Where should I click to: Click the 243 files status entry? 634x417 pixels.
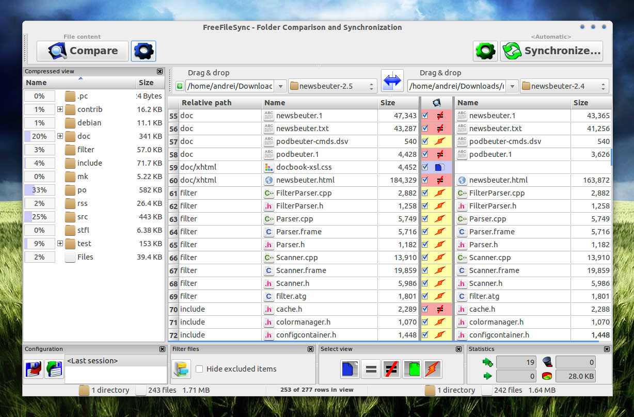click(162, 390)
